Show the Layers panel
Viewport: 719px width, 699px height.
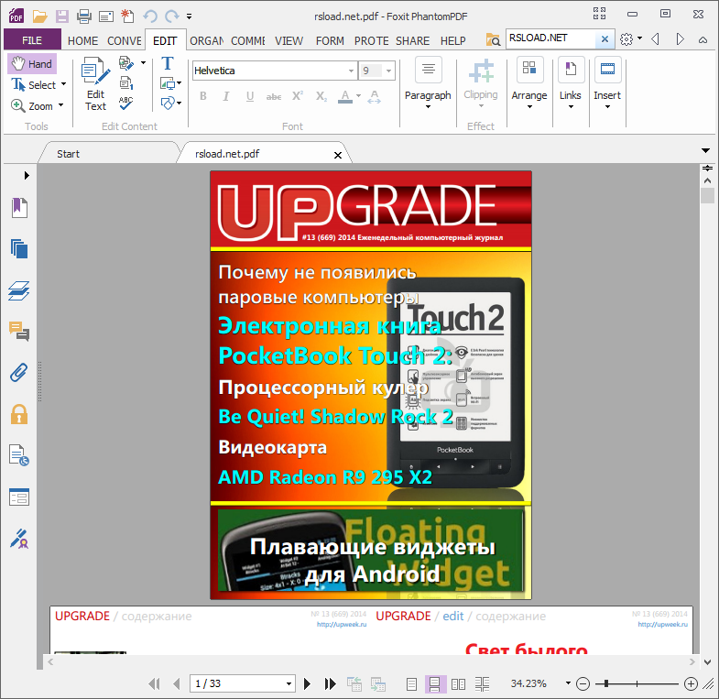click(19, 290)
